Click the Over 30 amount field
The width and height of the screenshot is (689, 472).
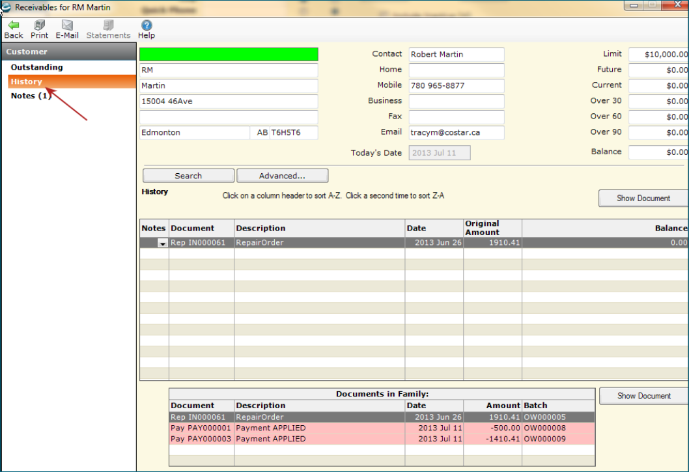(658, 101)
